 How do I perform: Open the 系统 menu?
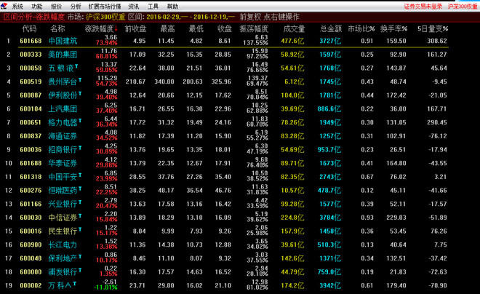tap(17, 7)
